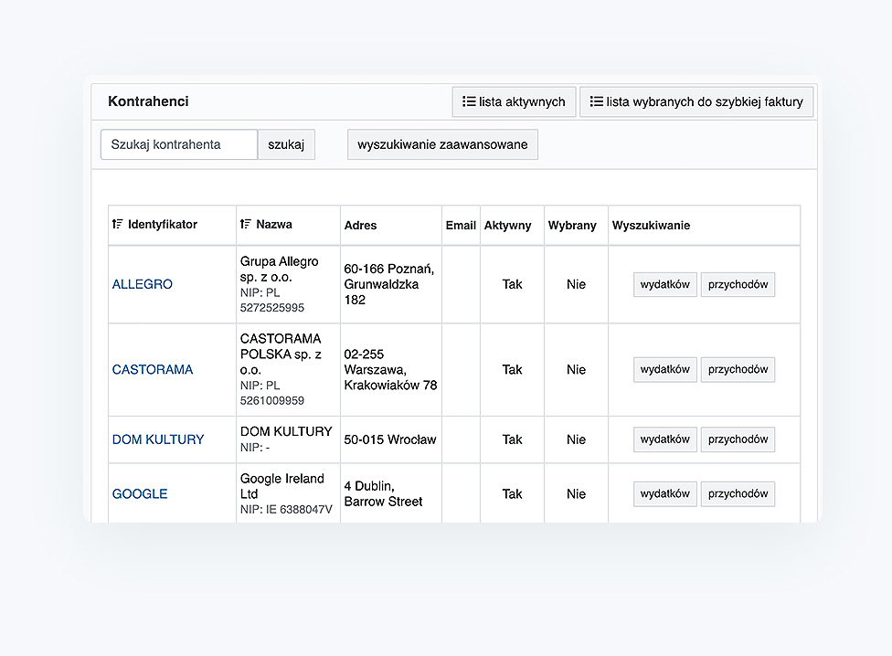This screenshot has width=892, height=656.
Task: Sort table by Nazwa sort icon
Action: (245, 224)
